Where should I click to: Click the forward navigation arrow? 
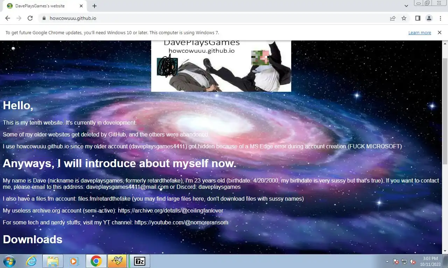coord(19,18)
